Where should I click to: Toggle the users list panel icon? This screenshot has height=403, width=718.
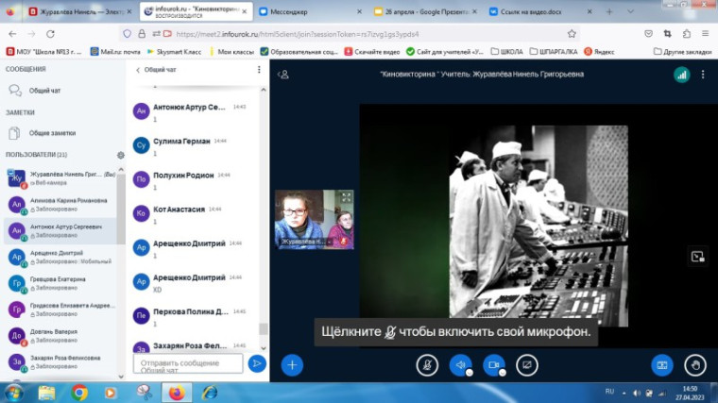click(283, 75)
